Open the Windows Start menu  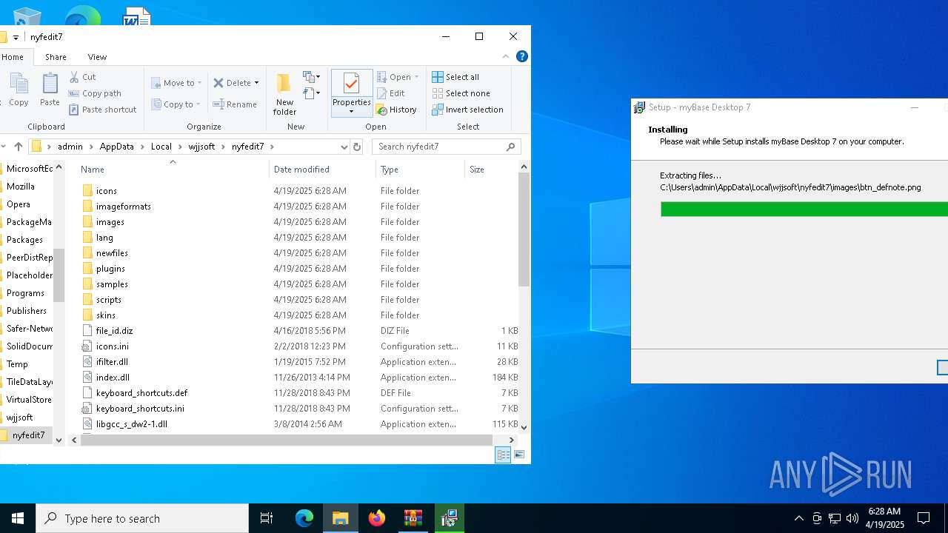(x=18, y=518)
